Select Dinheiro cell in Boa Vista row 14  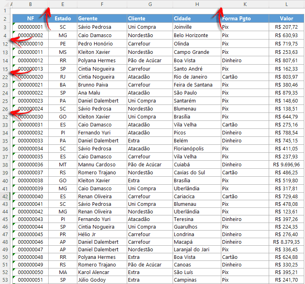[245, 60]
